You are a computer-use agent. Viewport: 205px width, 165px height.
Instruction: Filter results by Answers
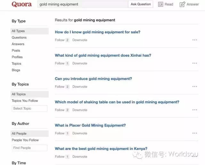18,44
